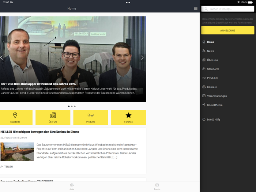Click the article date 29. Februar
This screenshot has width=256, height=192.
tap(14, 138)
